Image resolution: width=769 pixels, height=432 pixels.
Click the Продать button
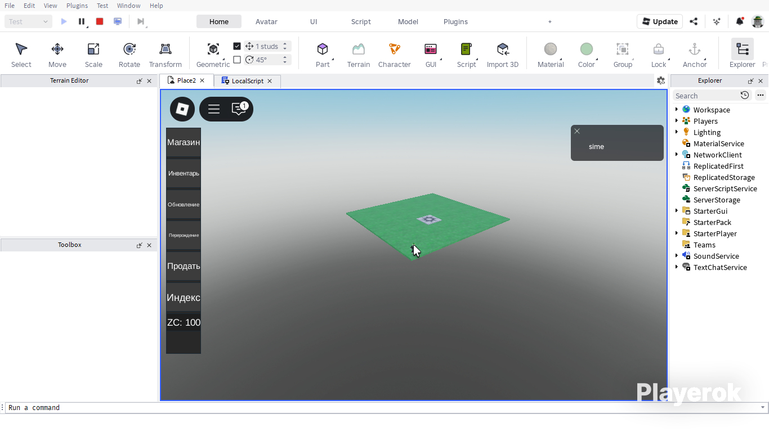coord(184,266)
